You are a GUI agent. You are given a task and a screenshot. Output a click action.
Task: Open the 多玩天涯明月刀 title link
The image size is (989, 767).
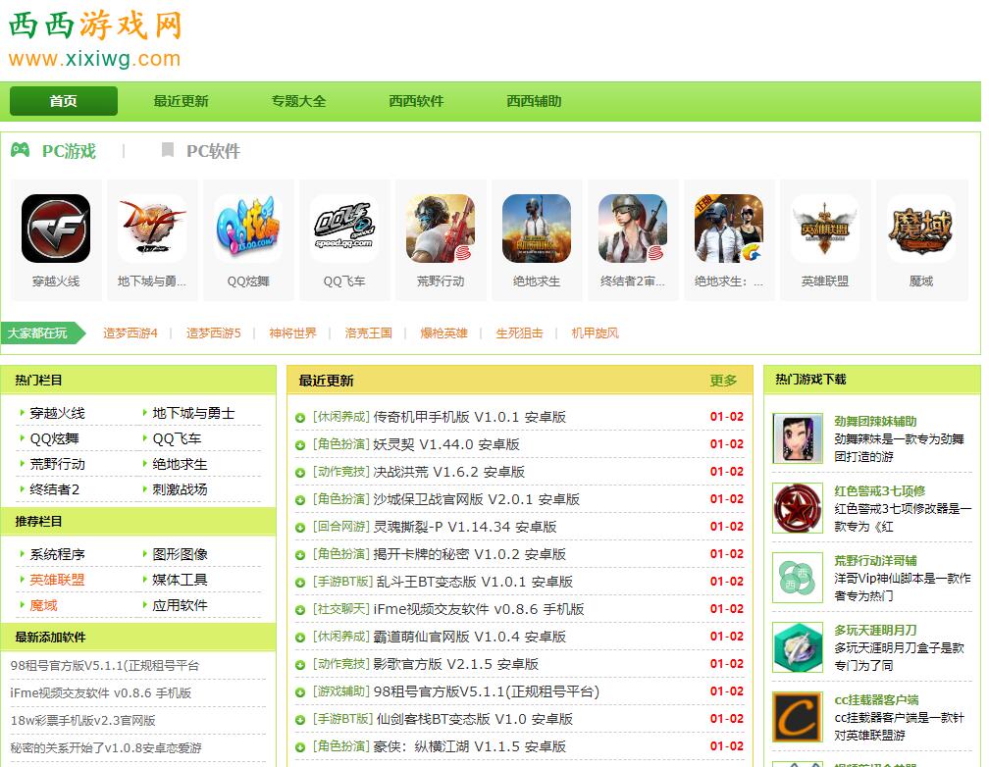[875, 630]
